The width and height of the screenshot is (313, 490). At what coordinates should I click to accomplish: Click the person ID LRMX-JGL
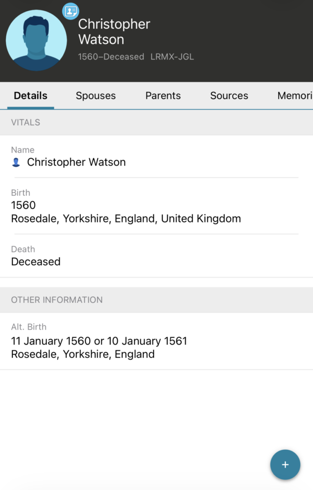(172, 56)
